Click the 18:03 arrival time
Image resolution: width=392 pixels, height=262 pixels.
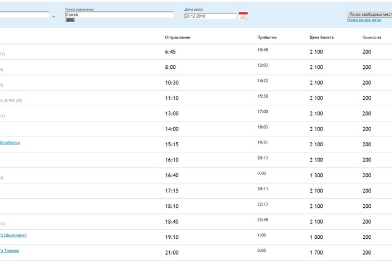262,127
